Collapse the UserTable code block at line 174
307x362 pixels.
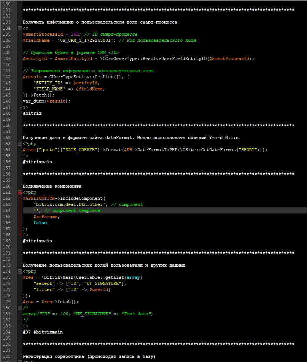point(20,272)
